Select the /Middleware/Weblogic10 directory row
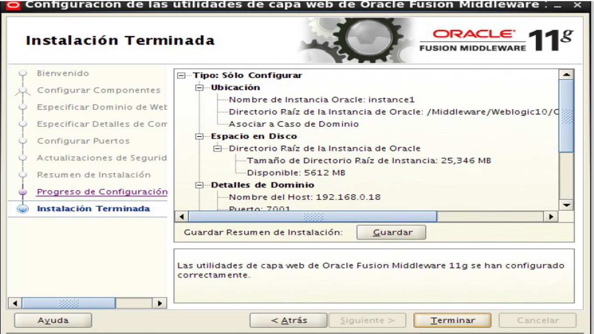Screen dimensions: 594x334 394,112
